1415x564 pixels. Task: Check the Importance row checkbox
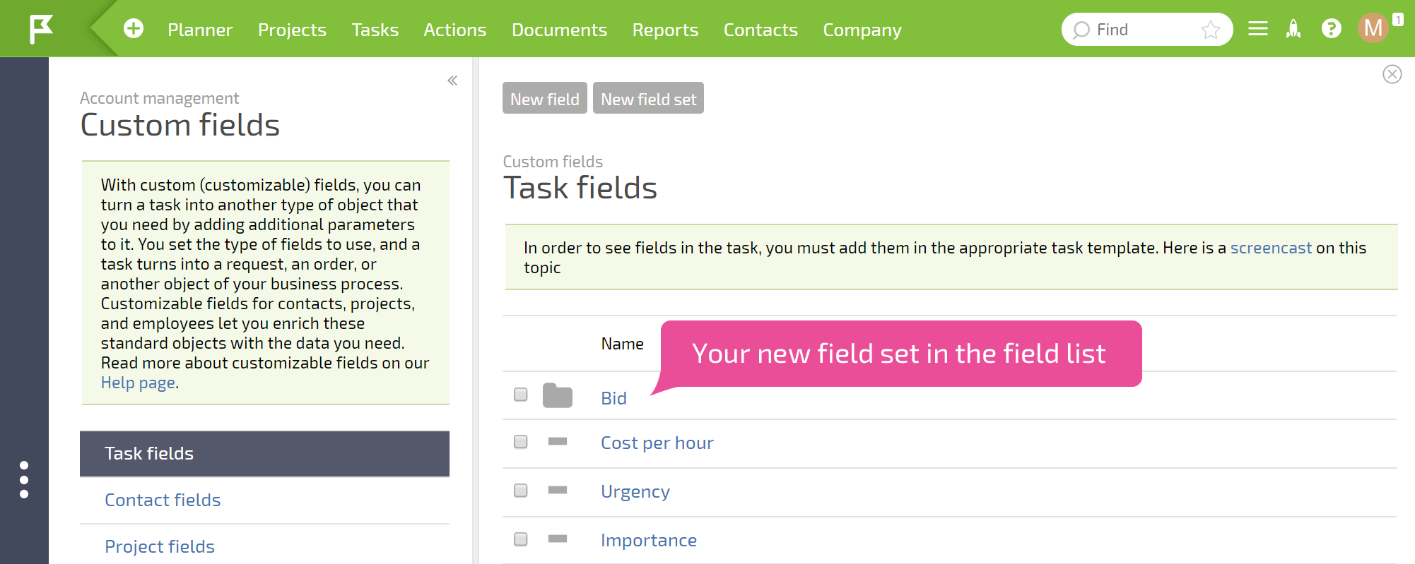521,539
